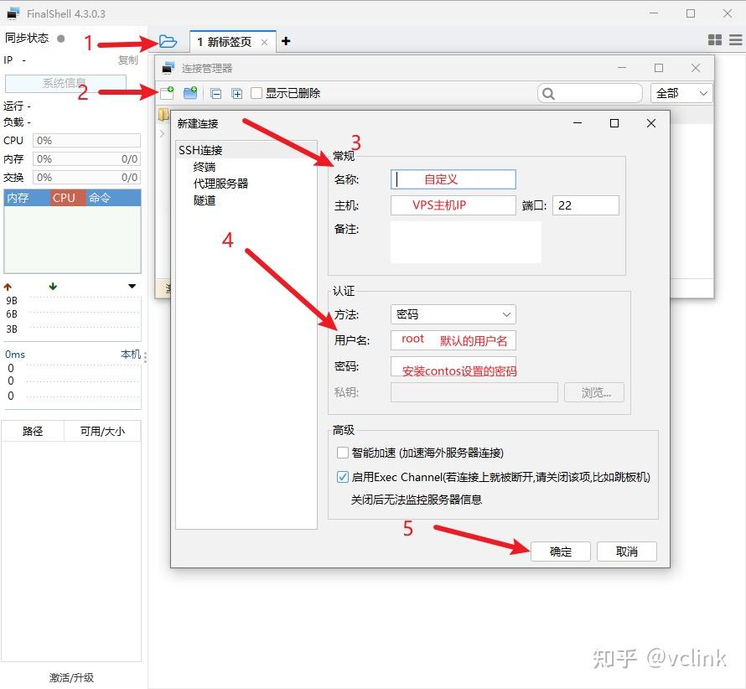The image size is (746, 689).
Task: Toggle the 显示已删除 checkbox
Action: pos(257,93)
